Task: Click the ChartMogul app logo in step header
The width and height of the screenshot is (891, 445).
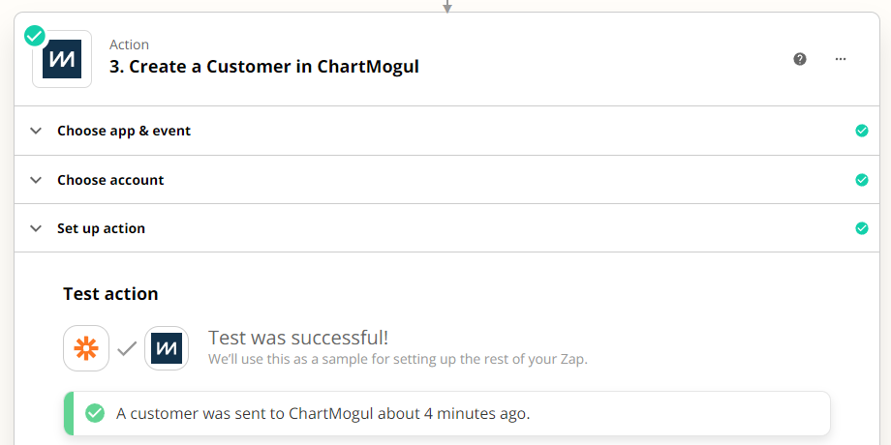Action: (62, 59)
